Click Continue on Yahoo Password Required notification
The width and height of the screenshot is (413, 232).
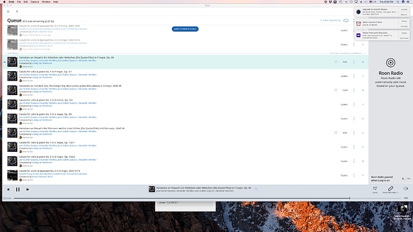pyautogui.click(x=404, y=38)
